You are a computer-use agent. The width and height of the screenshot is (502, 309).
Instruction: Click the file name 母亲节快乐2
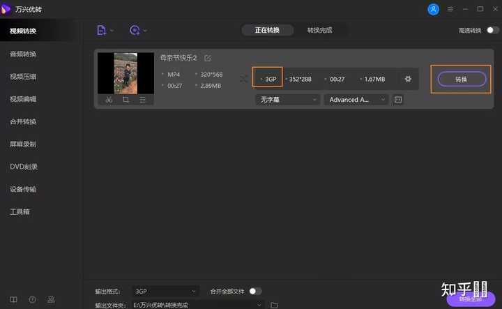tap(178, 58)
